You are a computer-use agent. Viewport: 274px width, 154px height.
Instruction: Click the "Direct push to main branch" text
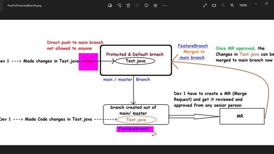click(75, 42)
